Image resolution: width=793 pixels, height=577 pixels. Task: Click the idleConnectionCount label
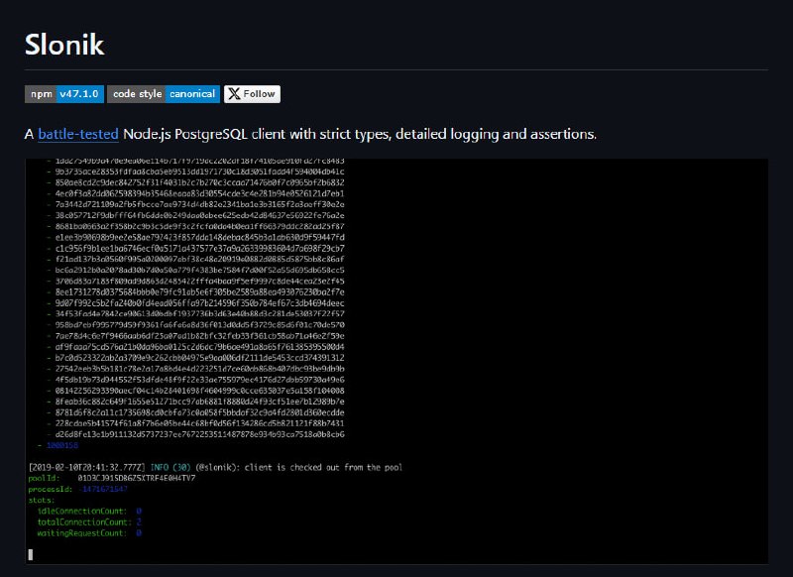(x=81, y=512)
